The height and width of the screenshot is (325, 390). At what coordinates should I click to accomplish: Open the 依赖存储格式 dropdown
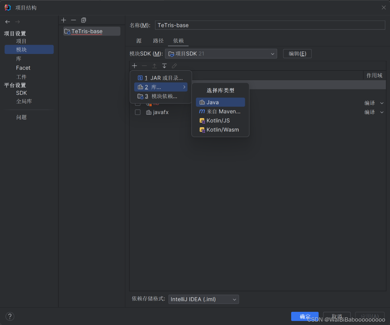(204, 299)
